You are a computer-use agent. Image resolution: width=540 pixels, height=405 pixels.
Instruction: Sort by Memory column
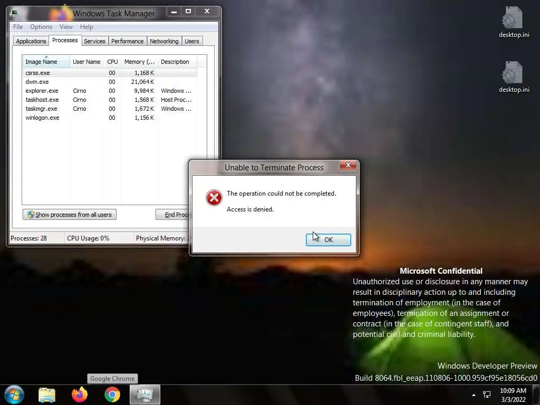139,62
